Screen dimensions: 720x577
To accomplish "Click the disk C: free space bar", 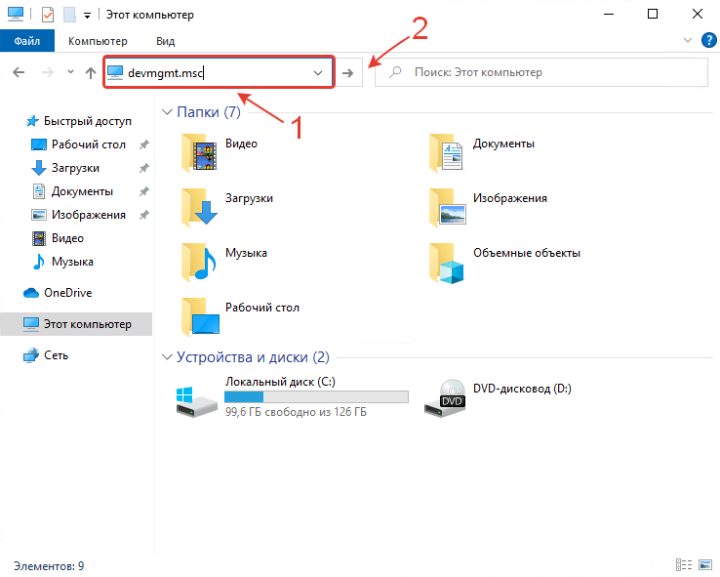I will coord(316,397).
